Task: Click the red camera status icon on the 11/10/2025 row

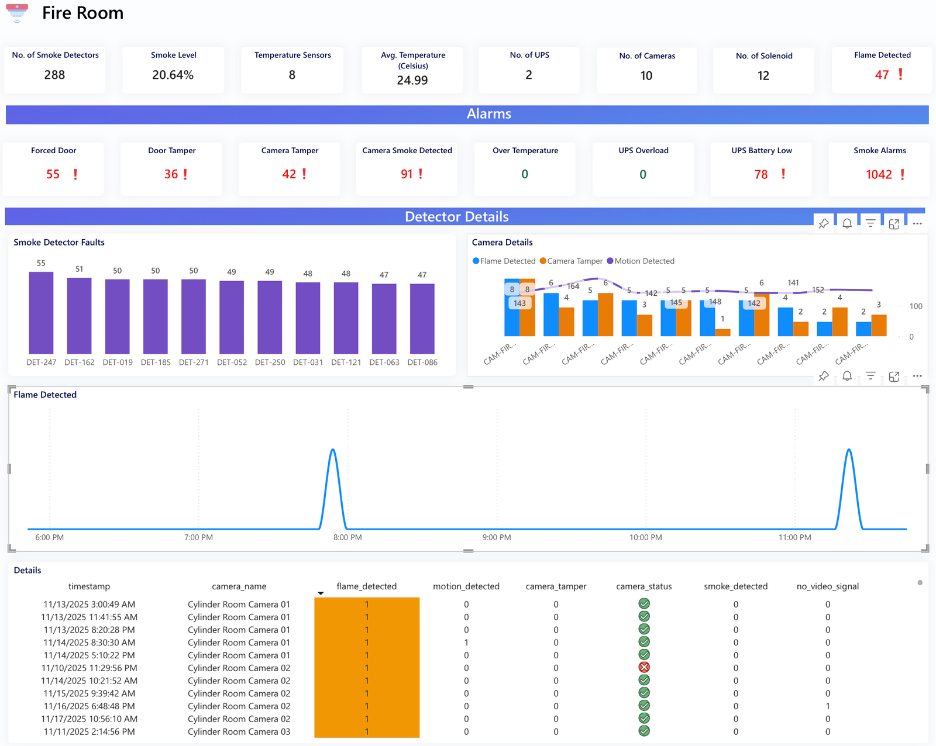Action: [x=643, y=667]
